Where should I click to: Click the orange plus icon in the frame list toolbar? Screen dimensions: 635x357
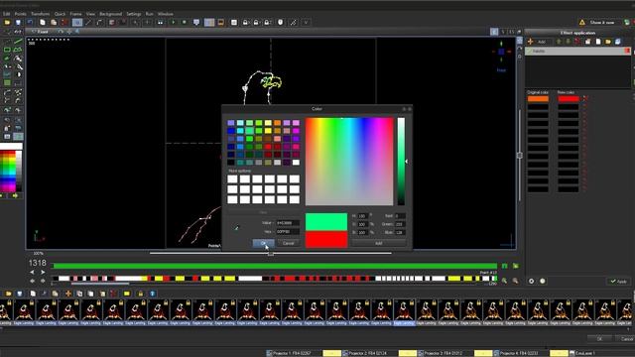[68, 294]
